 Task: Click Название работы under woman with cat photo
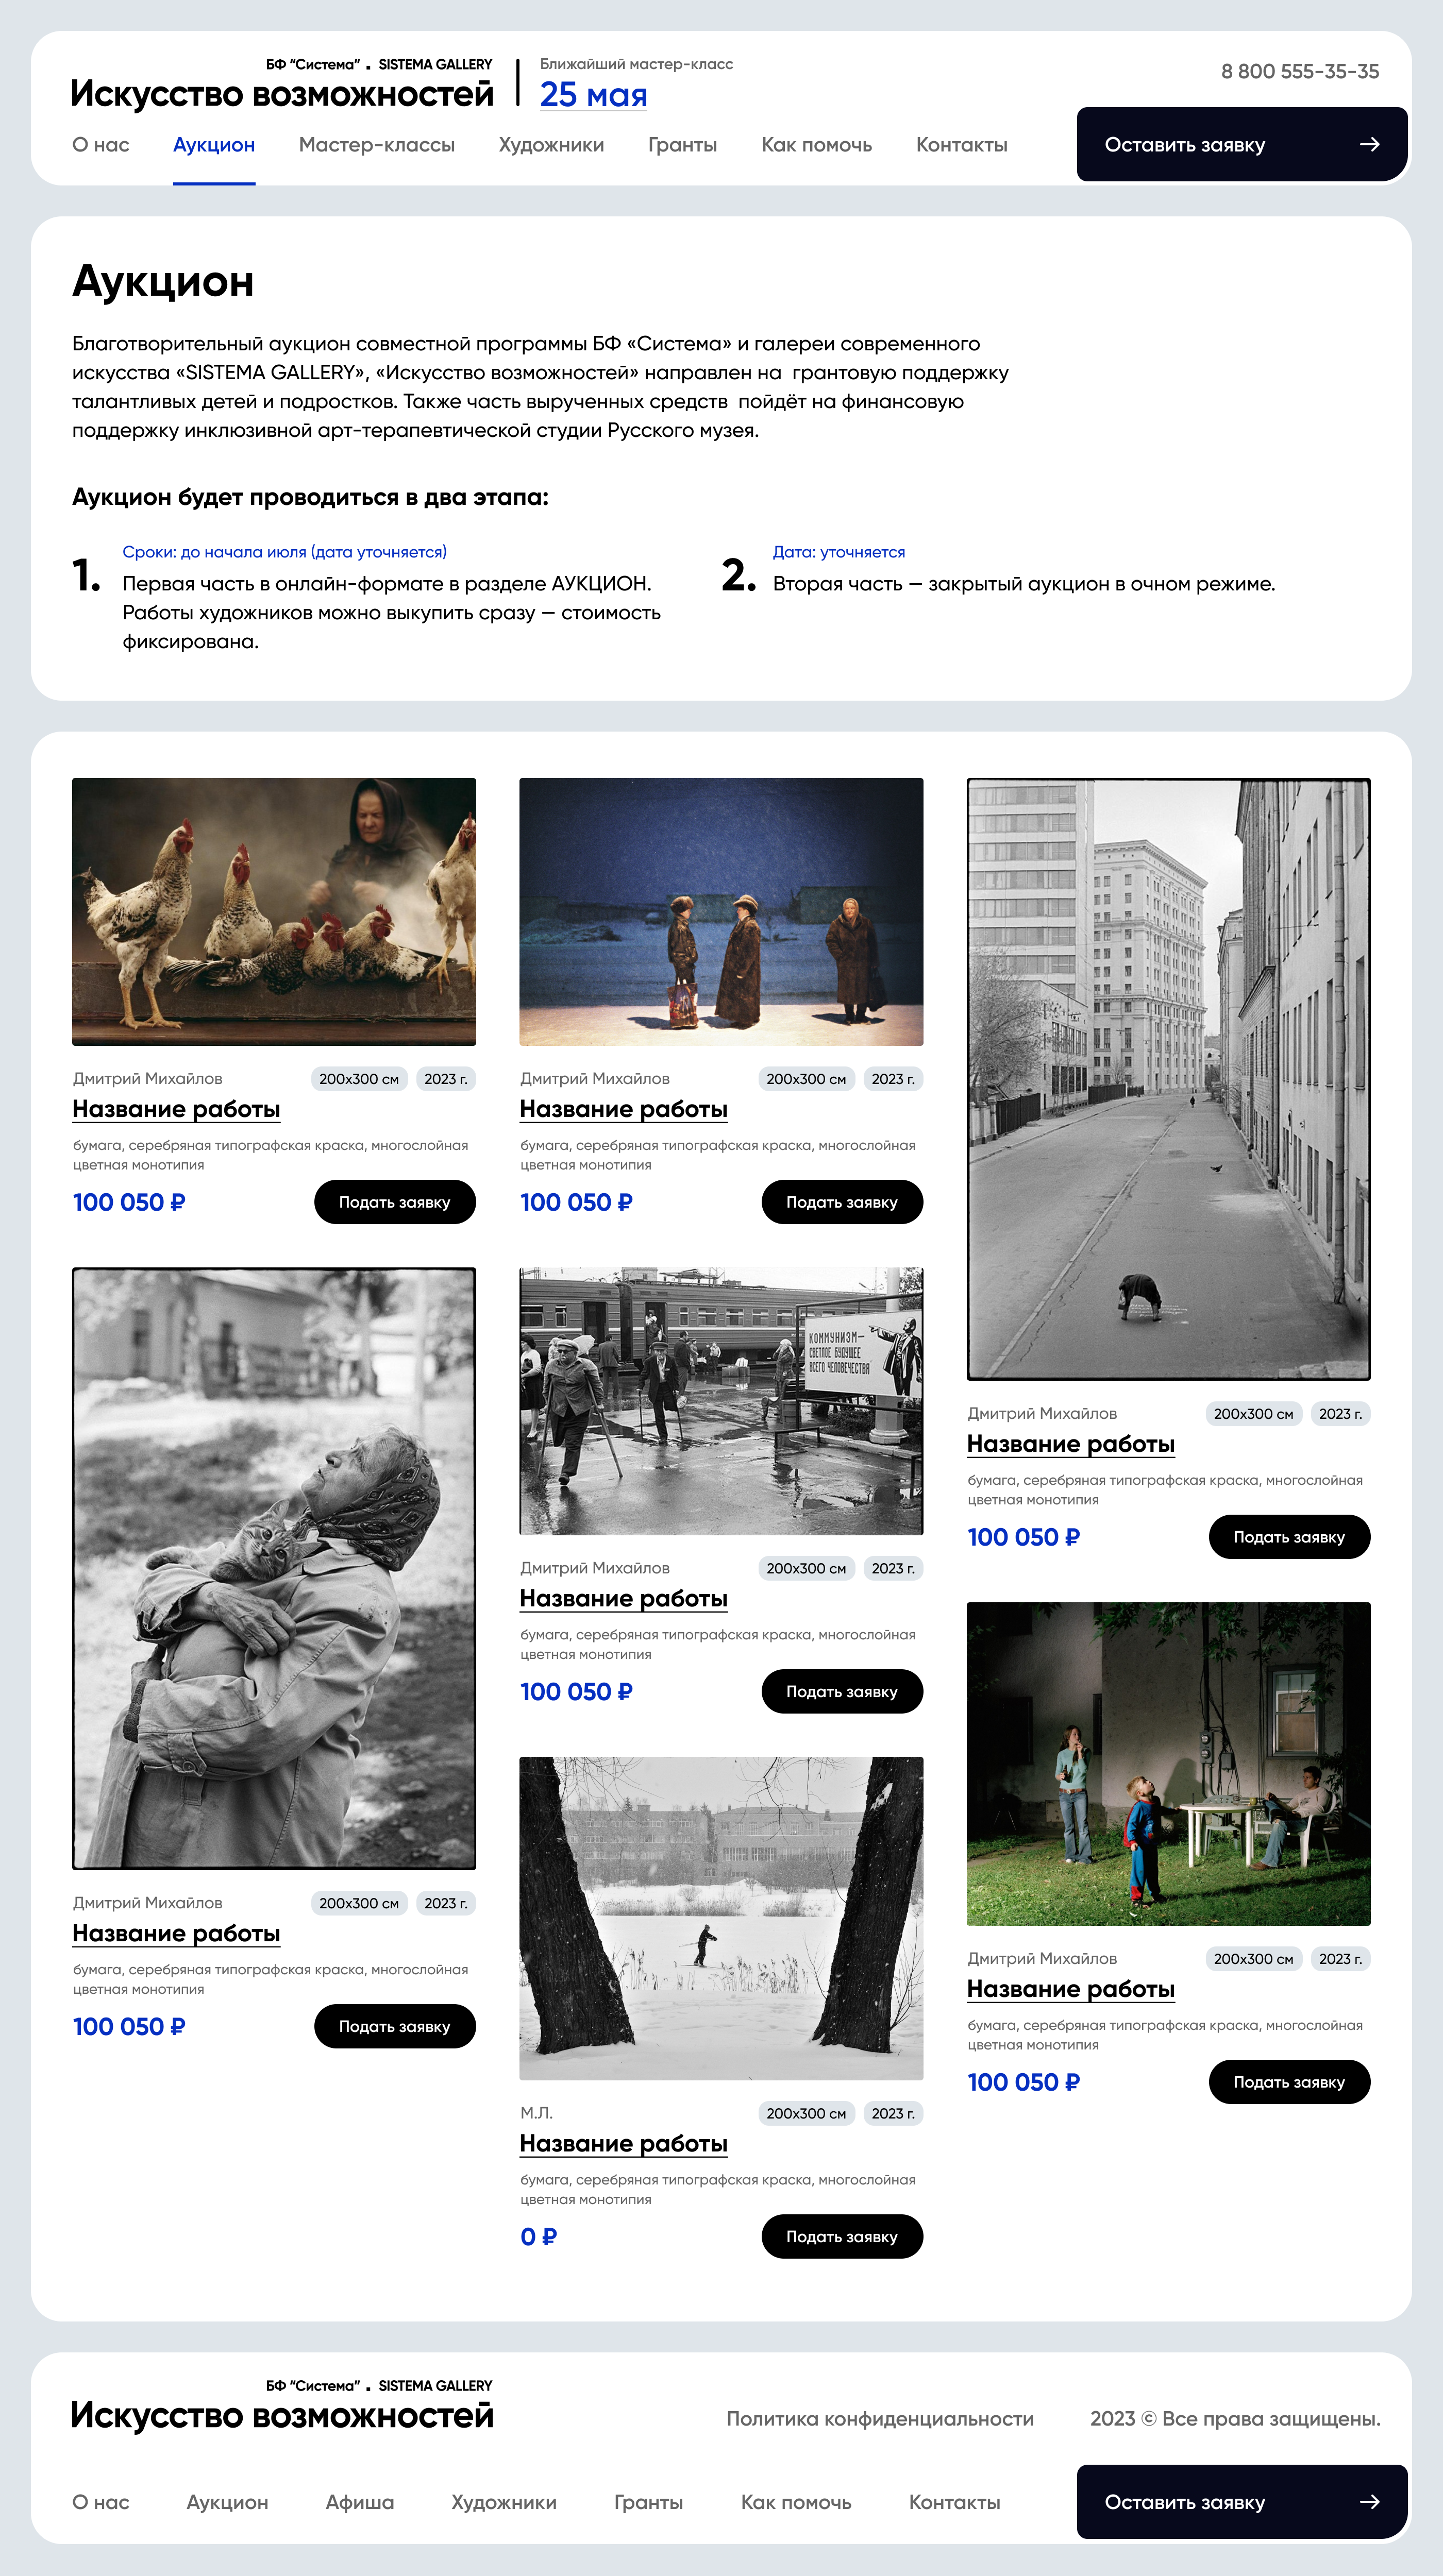coord(176,1933)
